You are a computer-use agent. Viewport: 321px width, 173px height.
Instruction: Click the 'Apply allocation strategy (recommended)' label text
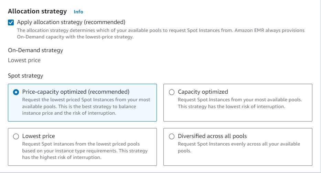click(x=71, y=22)
